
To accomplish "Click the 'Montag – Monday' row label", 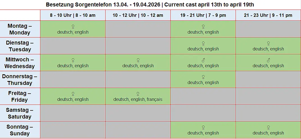I will (x=20, y=29).
